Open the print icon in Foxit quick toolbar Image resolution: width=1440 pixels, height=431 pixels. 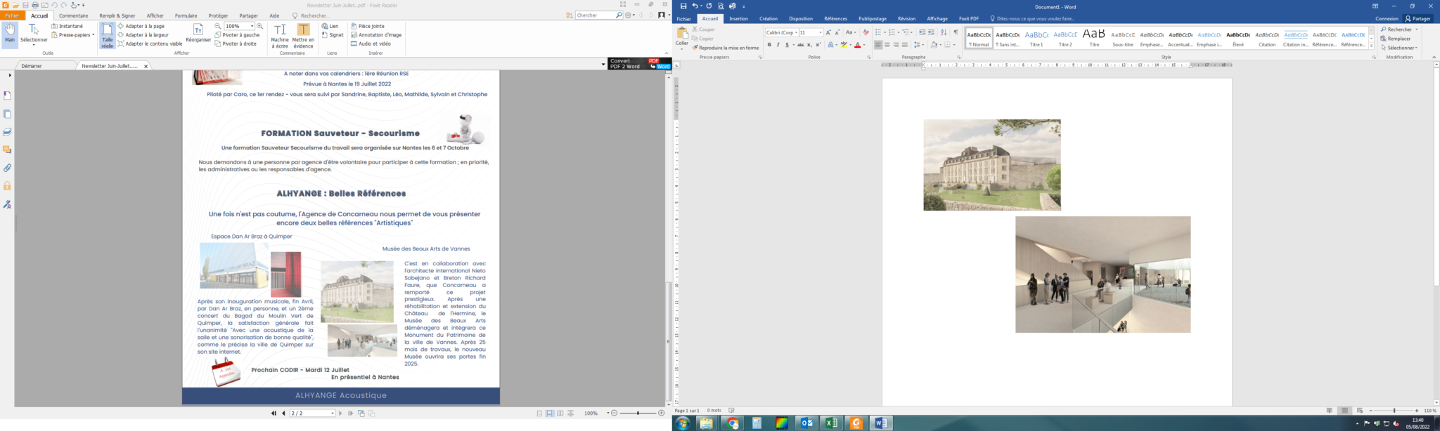pyautogui.click(x=35, y=5)
